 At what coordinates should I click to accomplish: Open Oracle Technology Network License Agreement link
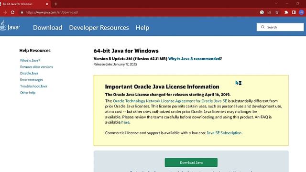click(x=170, y=101)
